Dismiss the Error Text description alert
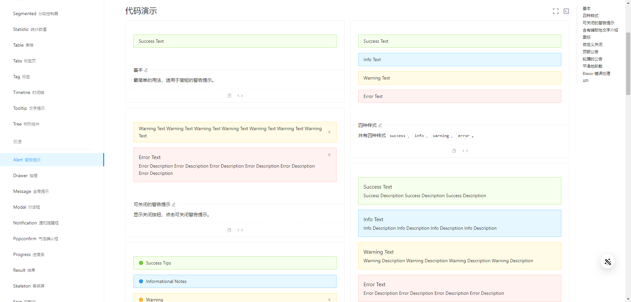This screenshot has height=302, width=631. (329, 155)
